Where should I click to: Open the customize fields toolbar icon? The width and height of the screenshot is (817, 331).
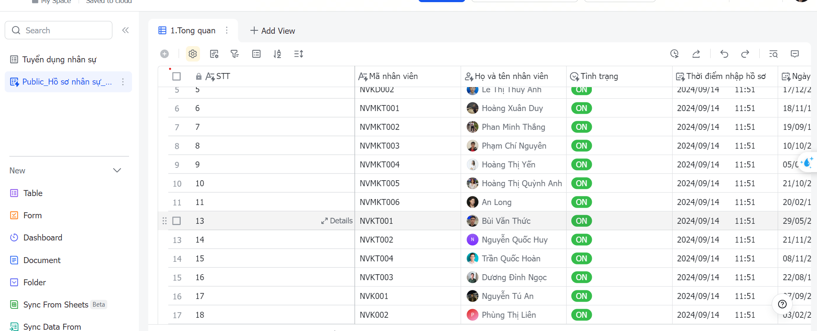214,54
